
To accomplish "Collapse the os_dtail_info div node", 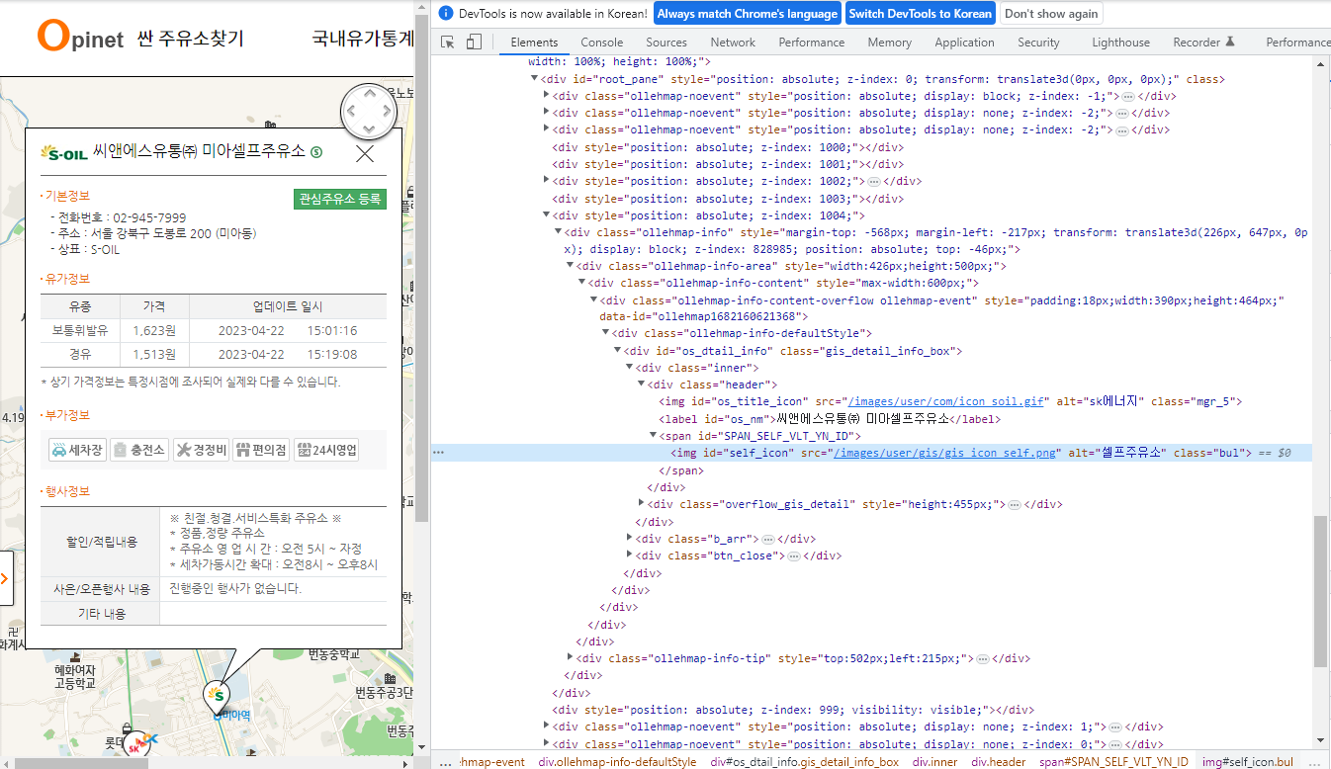I will 617,351.
